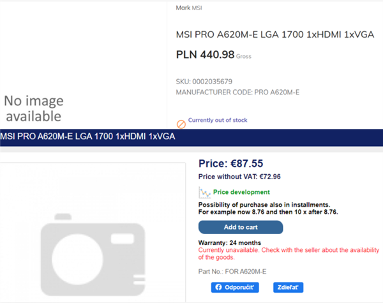Share the product with Zdieľať button
Image resolution: width=383 pixels, height=303 pixels.
click(289, 288)
